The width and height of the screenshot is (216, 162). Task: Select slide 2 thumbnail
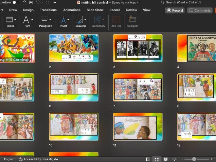coord(74,48)
